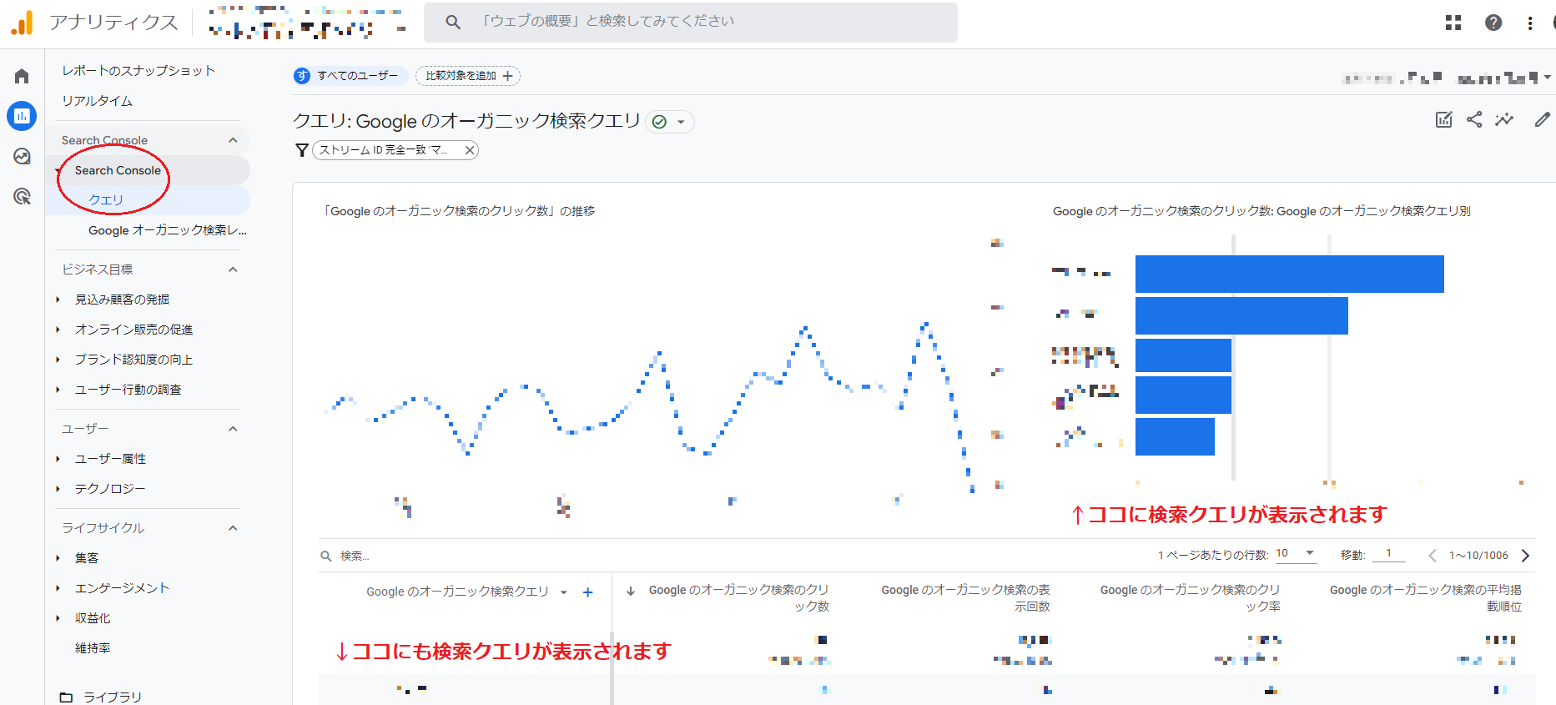
Task: Click the Google Analytics logo icon
Action: (23, 23)
